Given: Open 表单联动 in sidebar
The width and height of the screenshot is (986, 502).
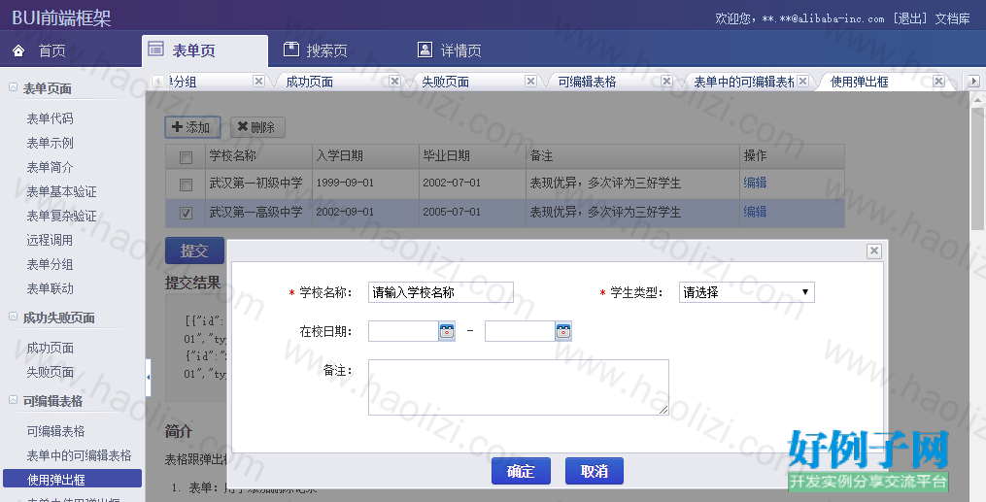Looking at the screenshot, I should (50, 288).
